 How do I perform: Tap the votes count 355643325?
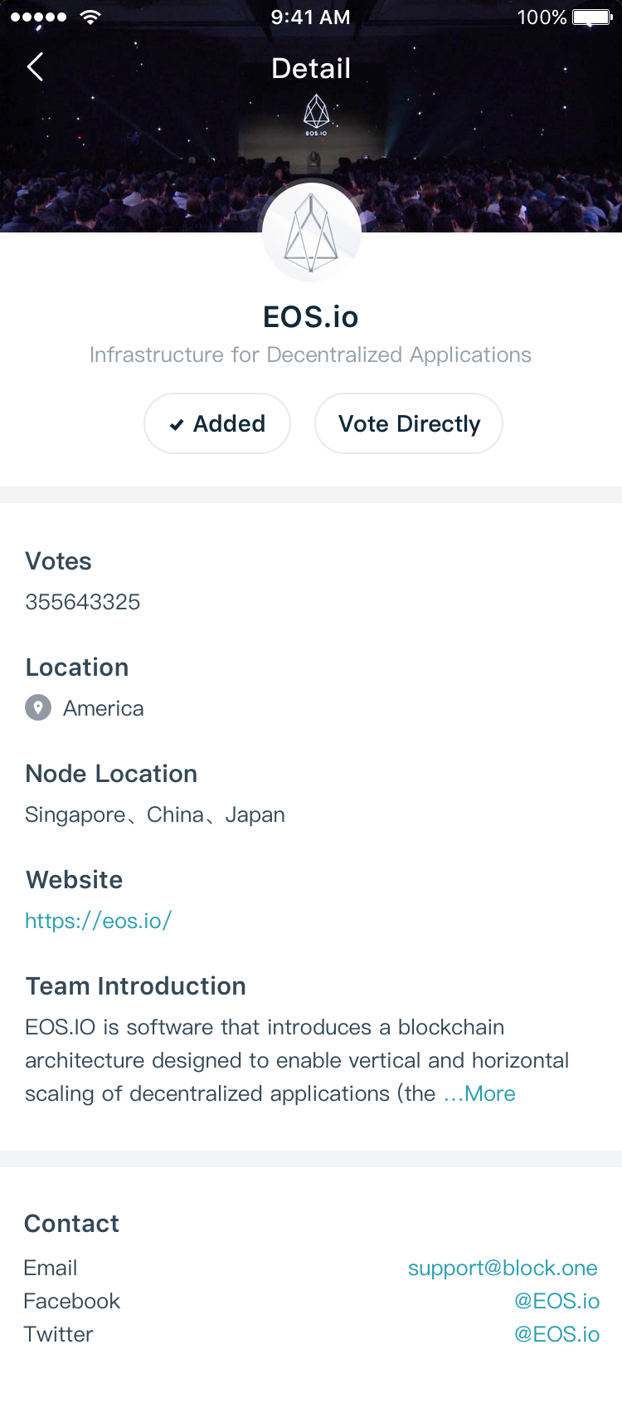point(83,602)
